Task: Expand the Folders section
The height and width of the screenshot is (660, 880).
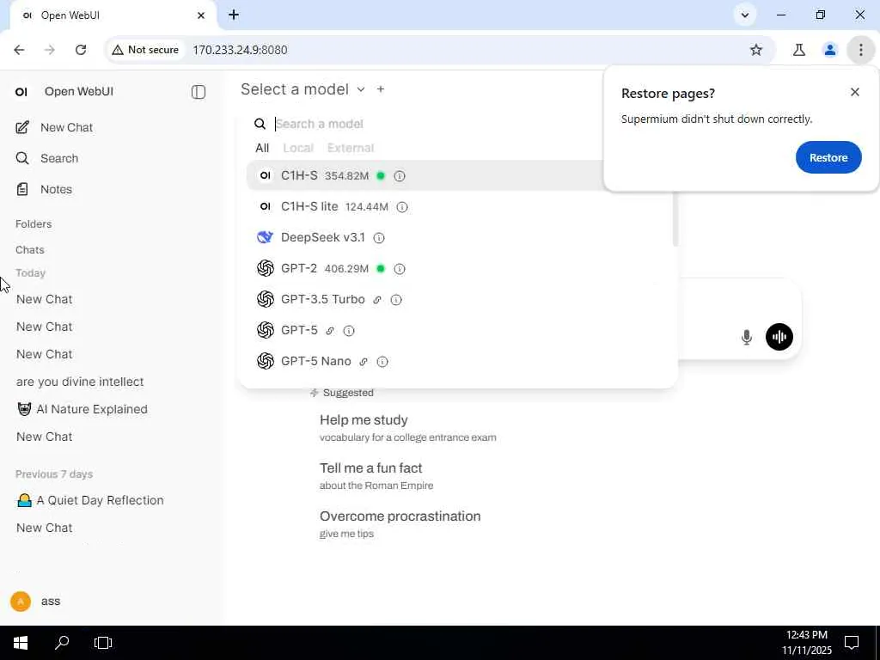Action: pyautogui.click(x=34, y=224)
